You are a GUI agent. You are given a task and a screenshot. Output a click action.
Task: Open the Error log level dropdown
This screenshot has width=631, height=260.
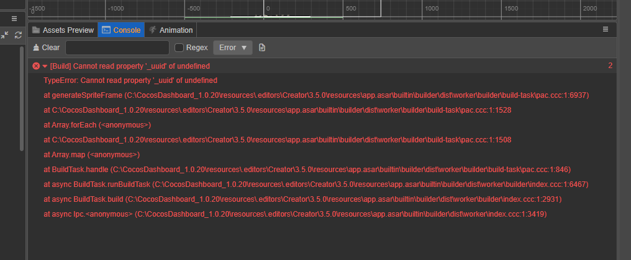[x=233, y=47]
